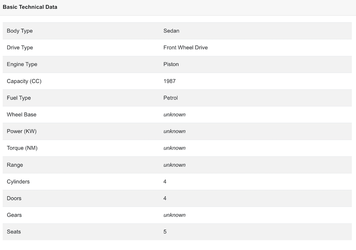The image size is (356, 250).
Task: Click the Body Type label
Action: click(20, 31)
